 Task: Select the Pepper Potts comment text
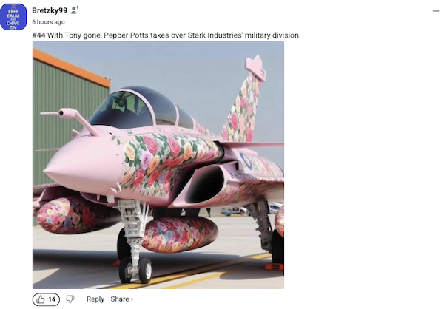coord(165,35)
